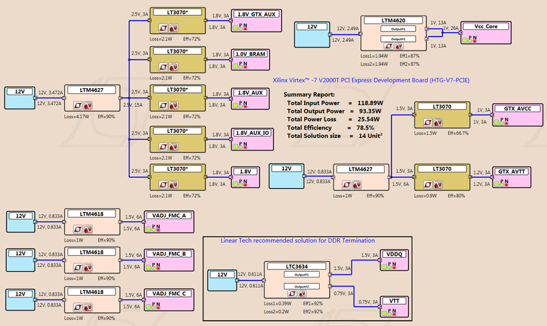The image size is (547, 326).
Task: Launch waveform simulation icon in LTM4618 feeding VADJ_FMC_A
Action: 88,229
